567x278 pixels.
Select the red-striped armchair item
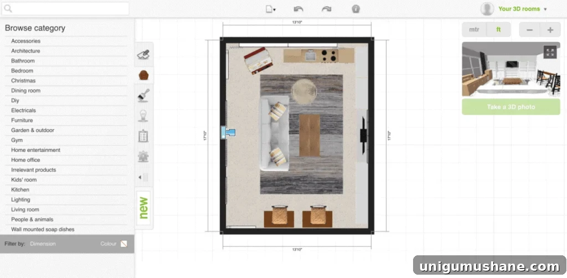(x=258, y=61)
